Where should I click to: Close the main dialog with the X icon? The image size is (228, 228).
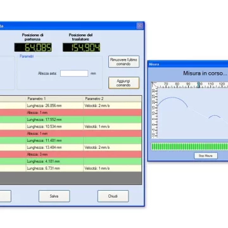pos(139,26)
